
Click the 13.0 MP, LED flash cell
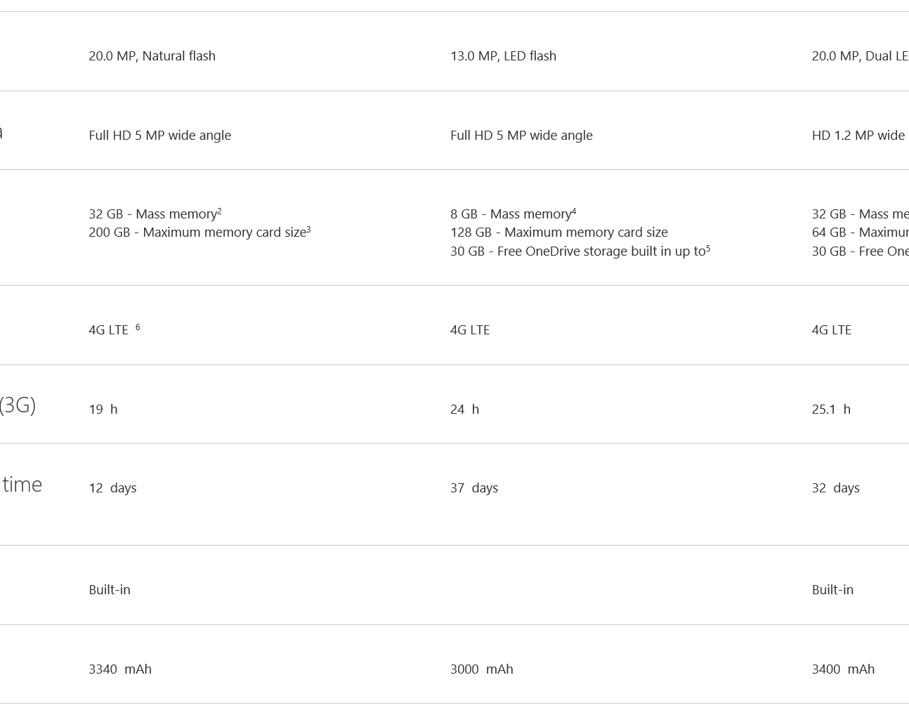(503, 55)
